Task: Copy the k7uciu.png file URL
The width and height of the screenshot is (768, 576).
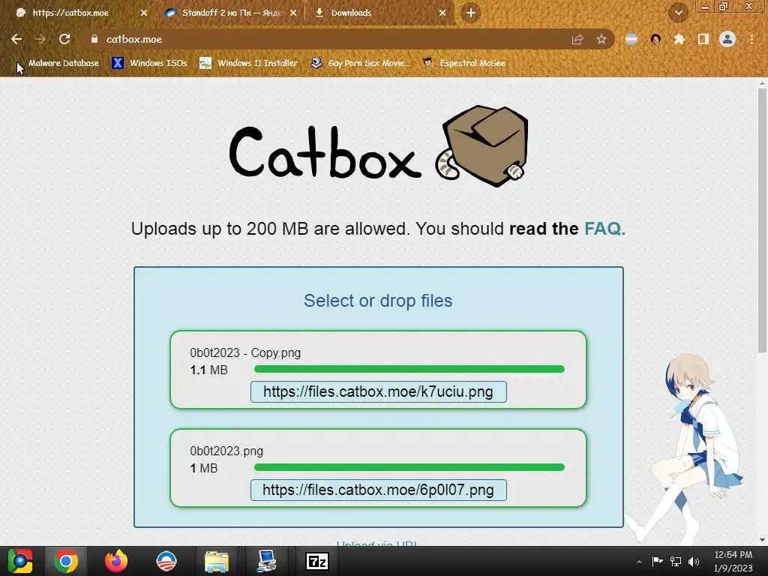Action: [378, 391]
